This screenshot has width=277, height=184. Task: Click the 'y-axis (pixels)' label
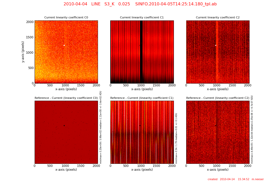click(23, 52)
